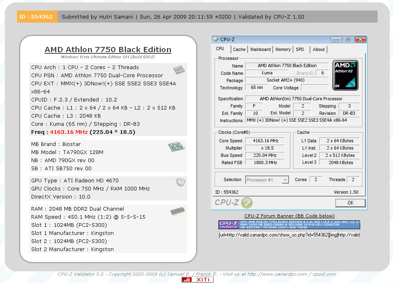Click the Brand ID value 6

coord(323,73)
